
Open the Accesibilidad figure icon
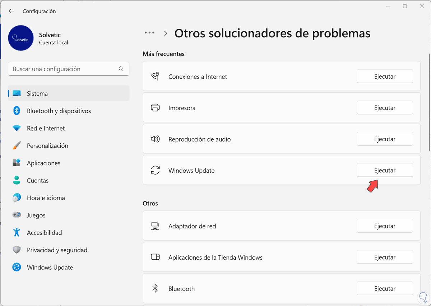pos(17,233)
